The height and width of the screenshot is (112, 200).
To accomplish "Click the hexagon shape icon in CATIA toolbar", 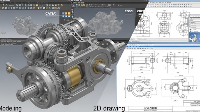I will [x=6, y=5].
